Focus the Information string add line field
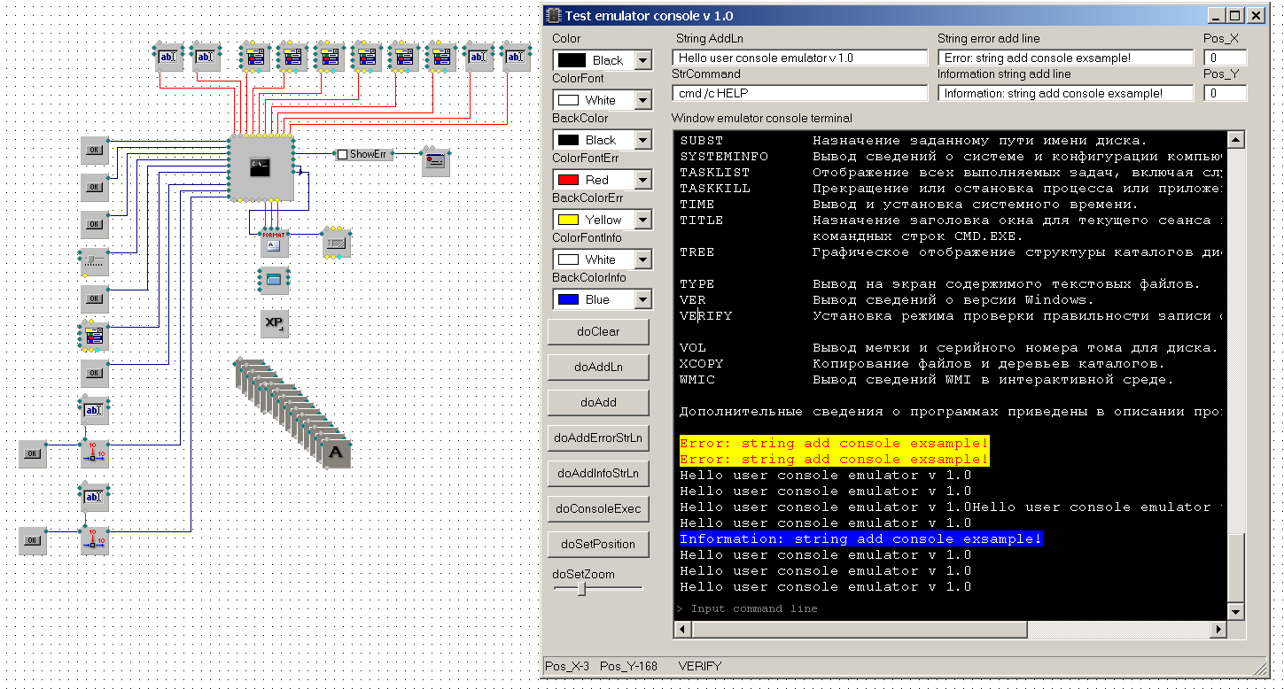Viewport: 1284px width, 689px height. pos(1066,93)
